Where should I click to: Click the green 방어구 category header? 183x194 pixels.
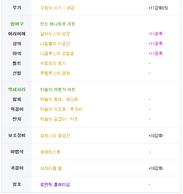[x=17, y=24]
